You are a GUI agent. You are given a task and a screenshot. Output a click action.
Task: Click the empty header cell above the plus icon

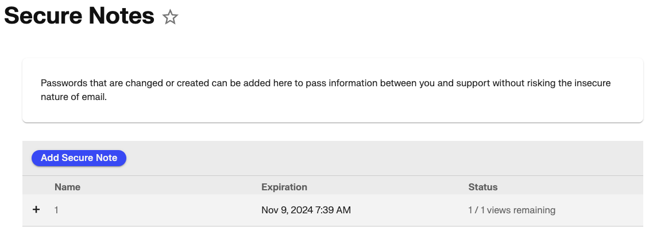coord(36,187)
